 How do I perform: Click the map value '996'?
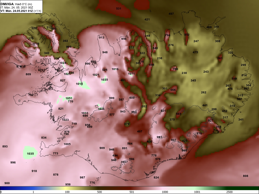[x=13, y=162]
